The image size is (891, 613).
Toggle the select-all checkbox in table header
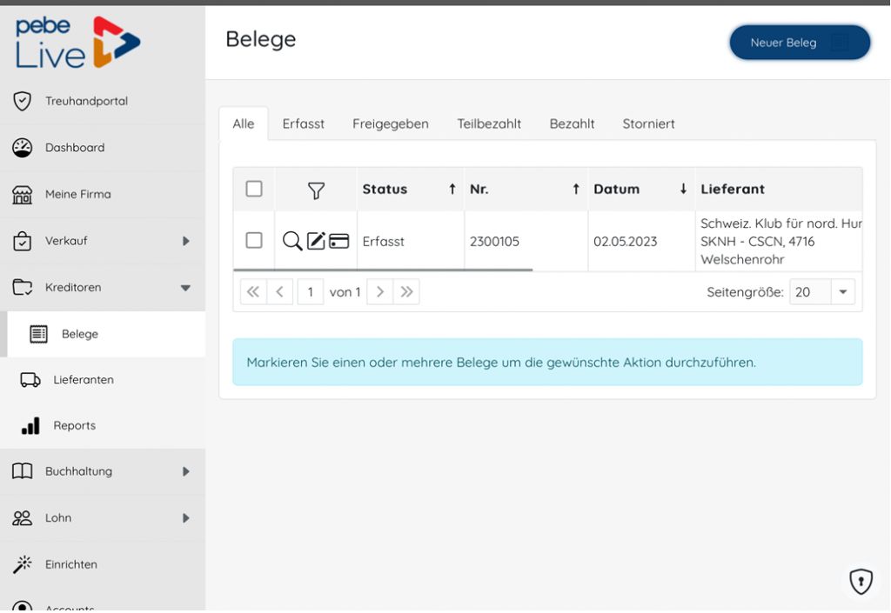click(x=254, y=189)
